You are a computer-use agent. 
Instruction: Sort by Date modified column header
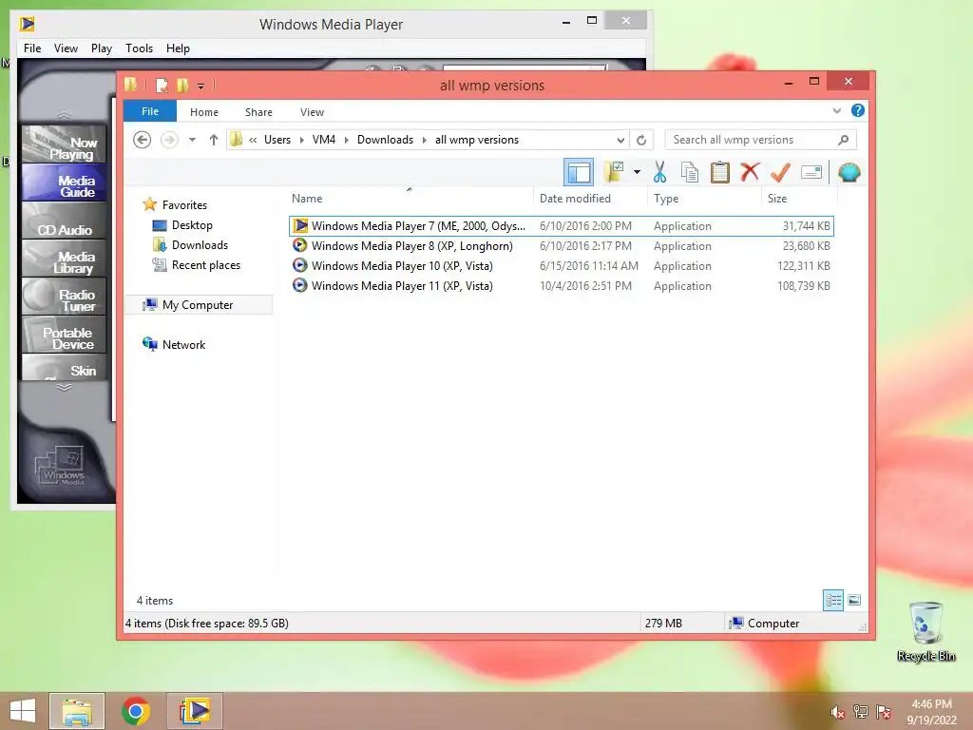point(589,199)
